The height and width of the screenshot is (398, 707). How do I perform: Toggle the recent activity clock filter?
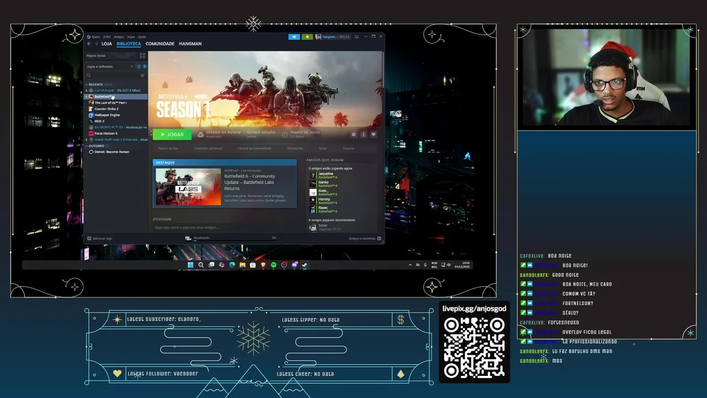click(139, 66)
